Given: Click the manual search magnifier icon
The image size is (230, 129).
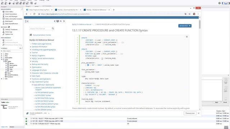Looking at the screenshot, I should (53, 28).
